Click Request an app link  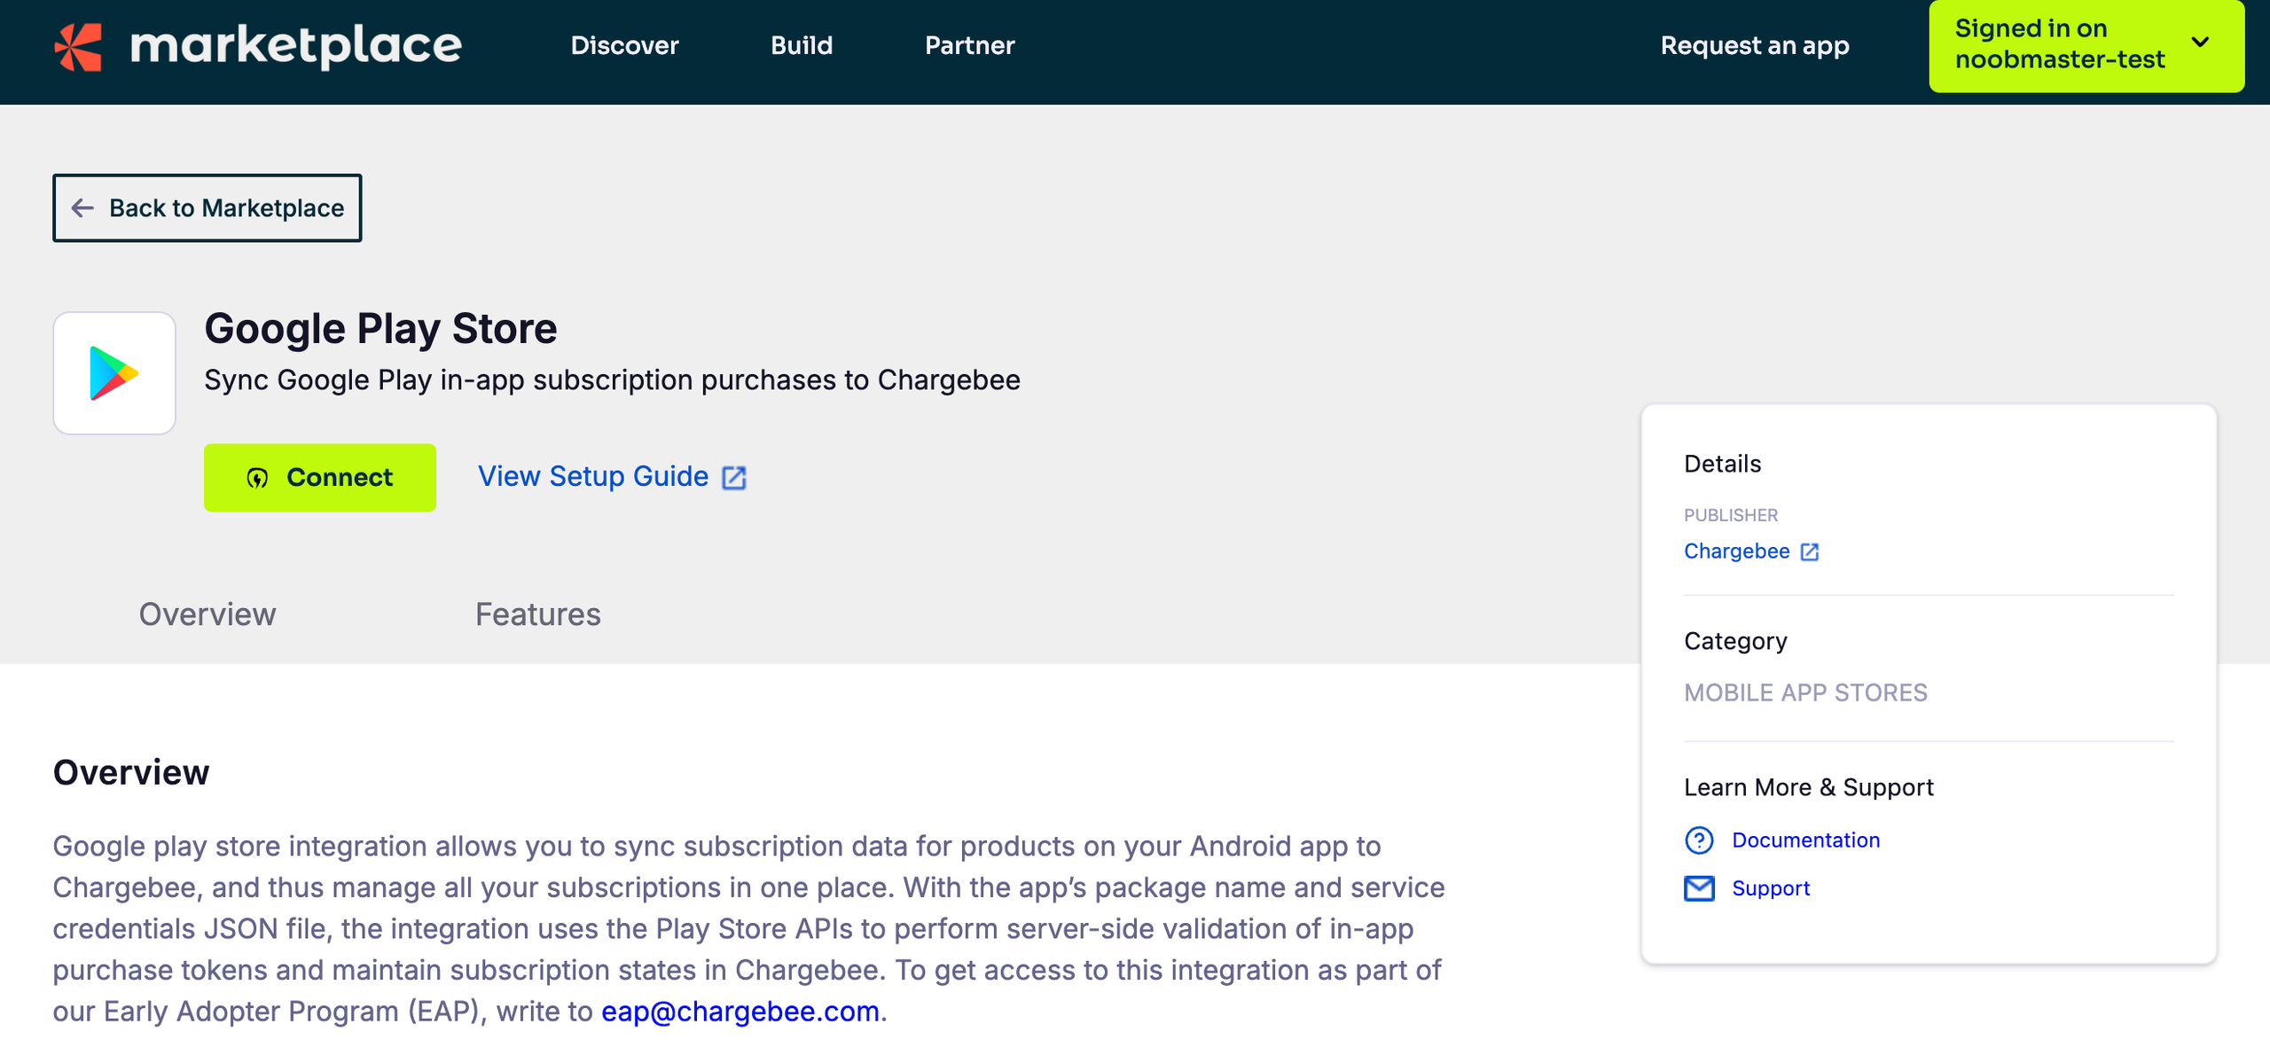[1754, 46]
